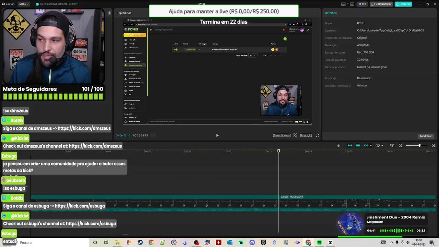Click the Organizar camadas info icon
This screenshot has height=247, width=439.
350,86
